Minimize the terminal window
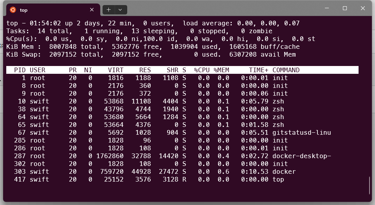The width and height of the screenshot is (375, 205). (327, 8)
